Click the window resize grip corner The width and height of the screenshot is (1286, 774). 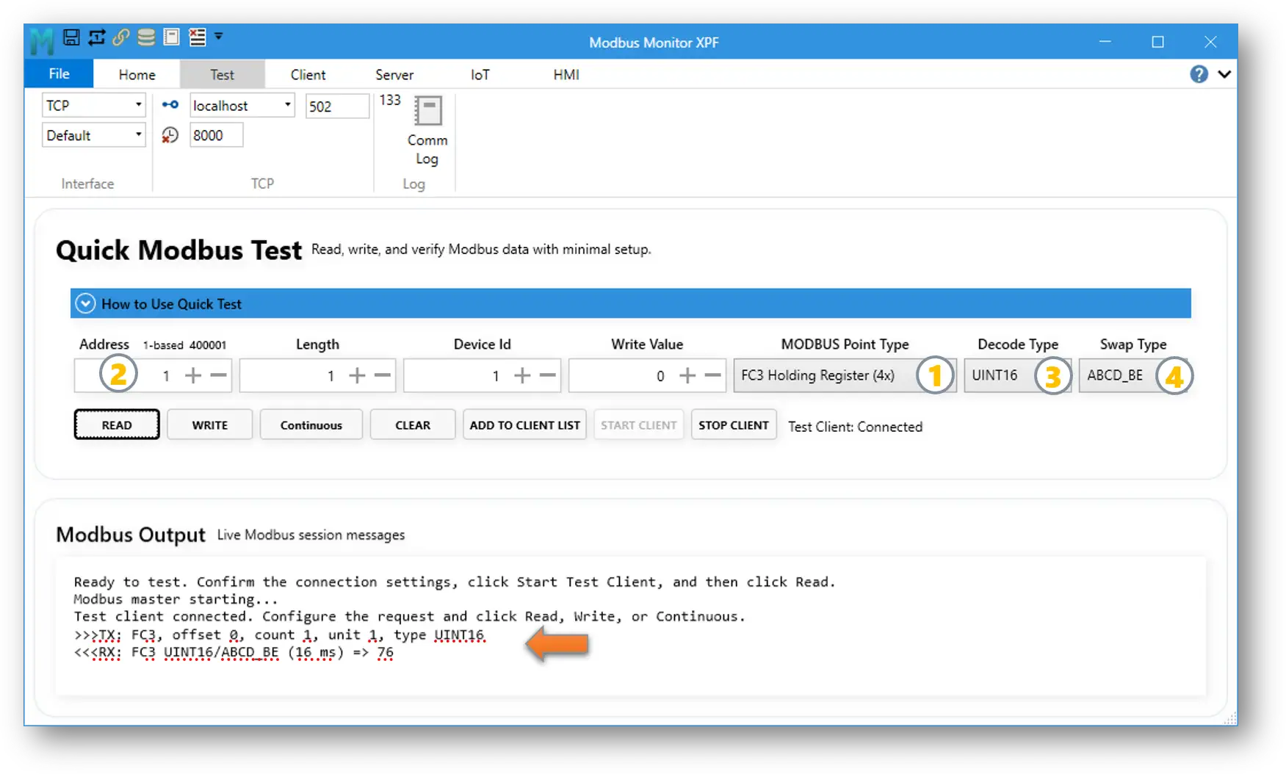(x=1230, y=719)
